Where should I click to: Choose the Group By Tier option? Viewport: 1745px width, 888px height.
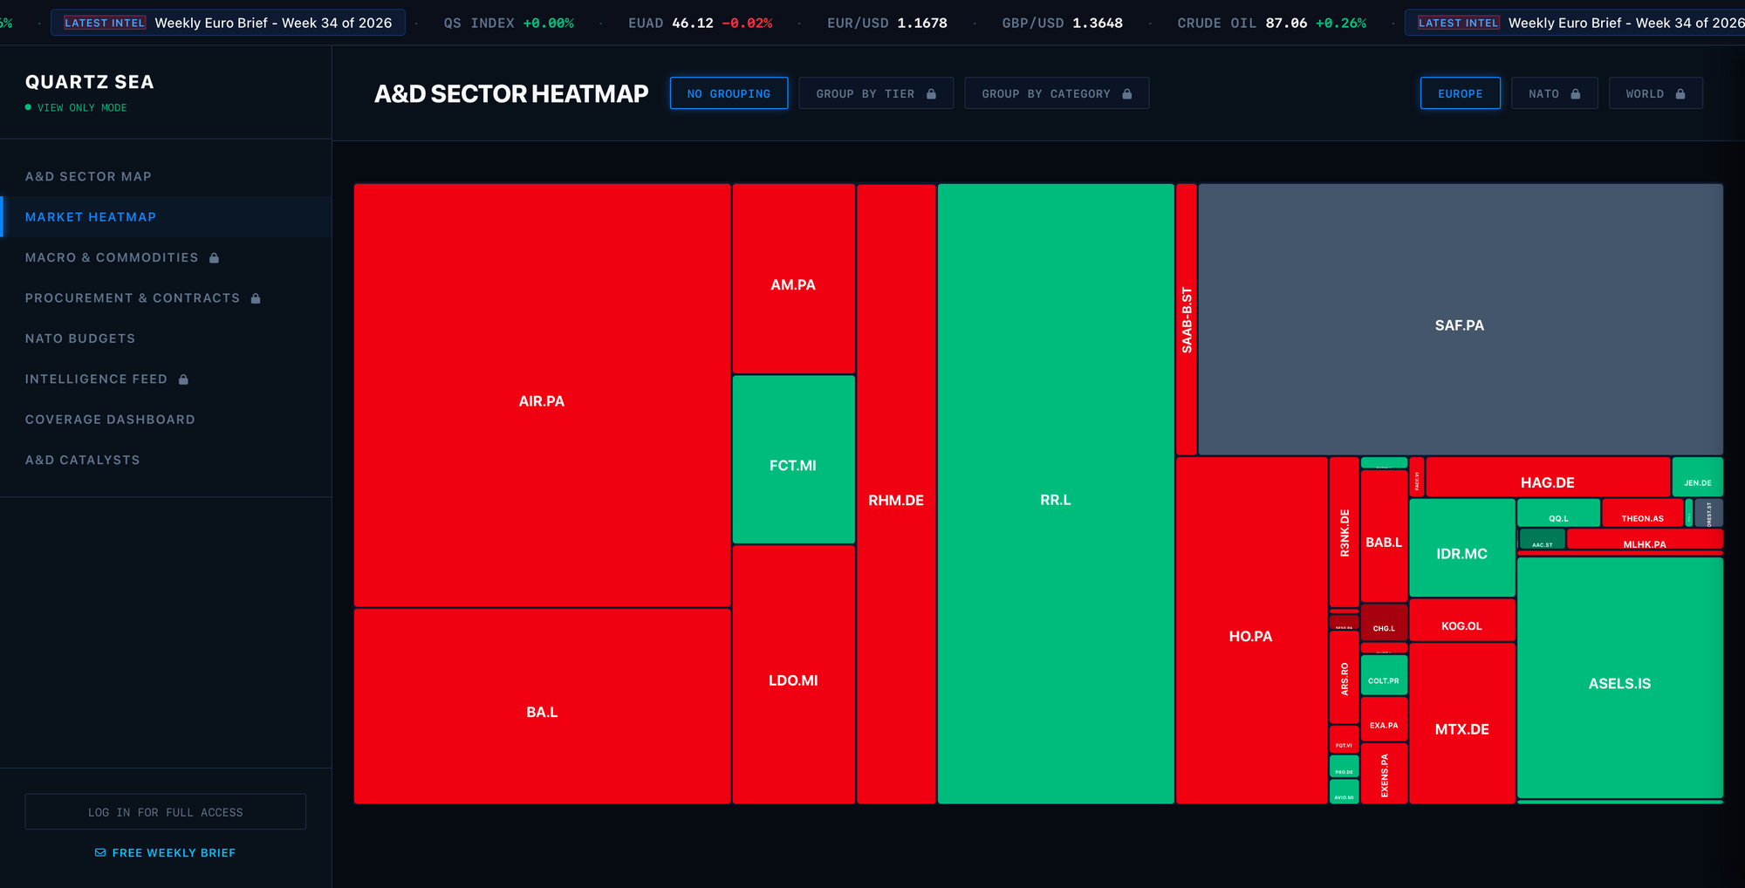pos(876,93)
